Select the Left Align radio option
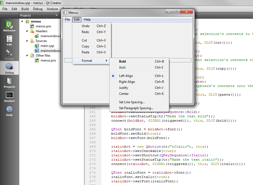This screenshot has height=185, width=253. point(126,76)
